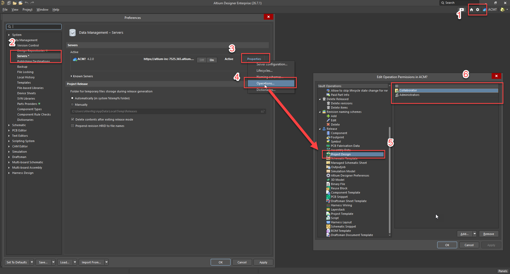Screen dimensions: 510x274
Task: Open the Add... dropdown arrow
Action: coord(475,234)
